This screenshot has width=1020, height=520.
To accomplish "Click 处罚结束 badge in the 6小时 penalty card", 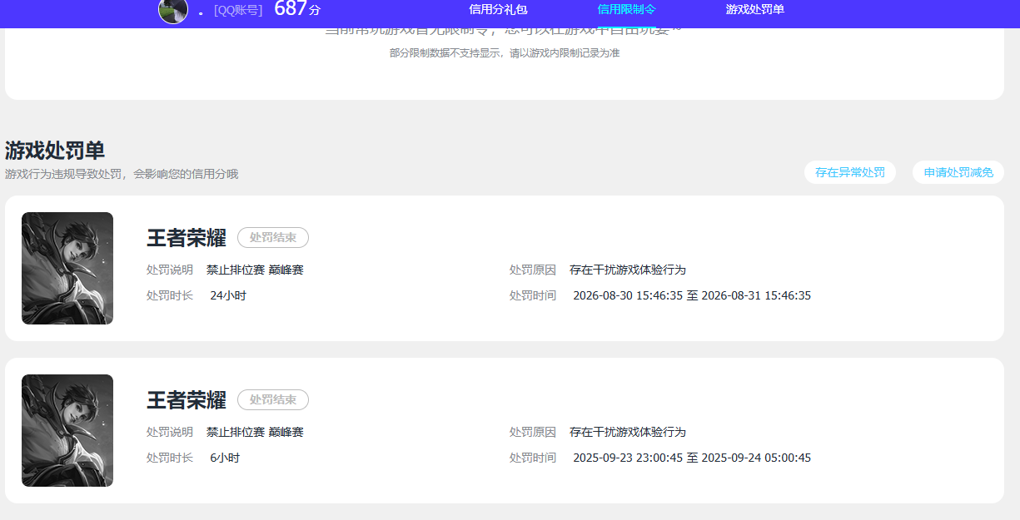I will pos(273,400).
